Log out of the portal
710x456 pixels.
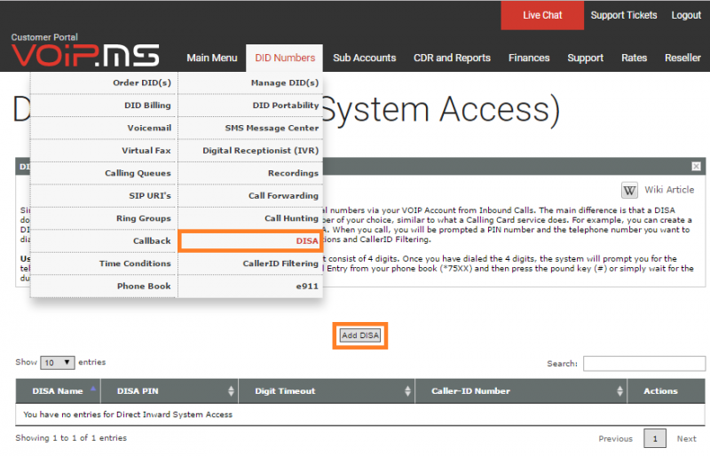tap(686, 15)
